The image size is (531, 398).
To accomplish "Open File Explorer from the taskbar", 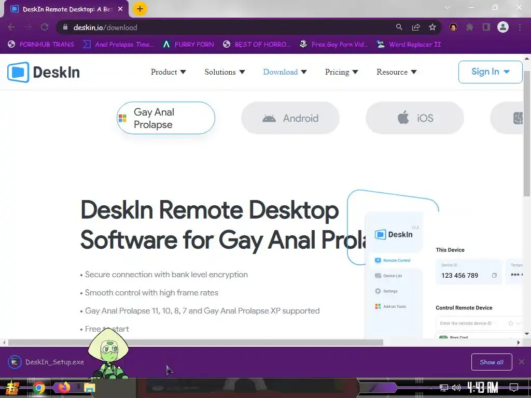I will pos(89,388).
